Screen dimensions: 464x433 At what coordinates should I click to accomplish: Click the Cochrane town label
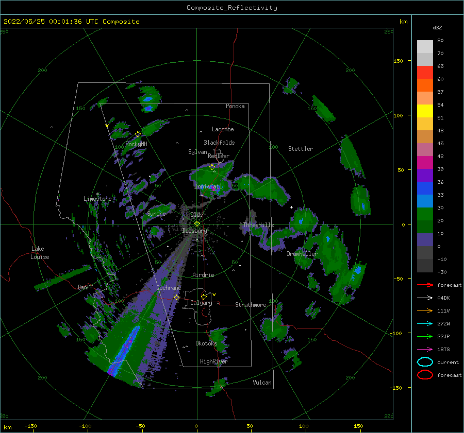click(169, 288)
